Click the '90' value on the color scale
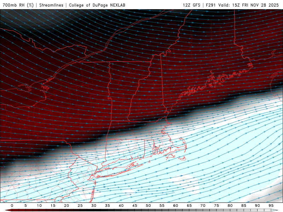283x212 pixels. [258, 206]
